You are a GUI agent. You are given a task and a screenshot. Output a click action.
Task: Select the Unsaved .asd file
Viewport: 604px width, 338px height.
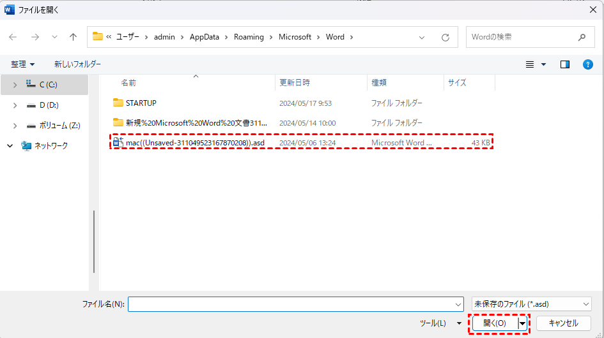pos(195,143)
